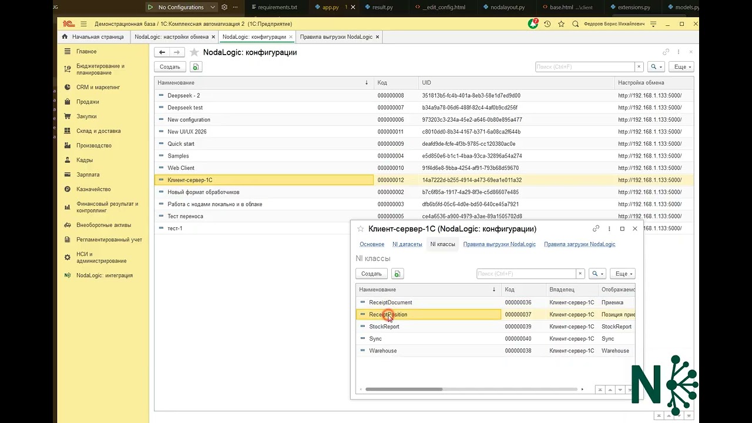Open the notifications bell with red badge
Image resolution: width=752 pixels, height=423 pixels.
(x=533, y=24)
